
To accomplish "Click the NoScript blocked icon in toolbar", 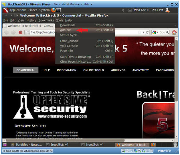I will (x=20, y=32).
